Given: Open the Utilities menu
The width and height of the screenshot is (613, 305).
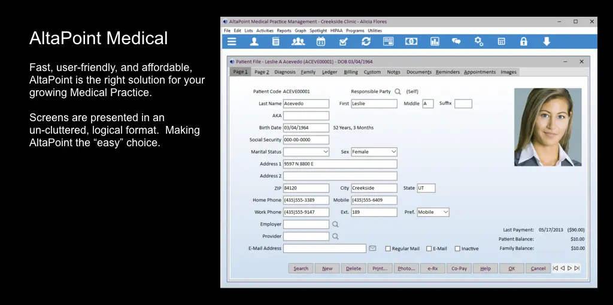Looking at the screenshot, I should pyautogui.click(x=375, y=30).
